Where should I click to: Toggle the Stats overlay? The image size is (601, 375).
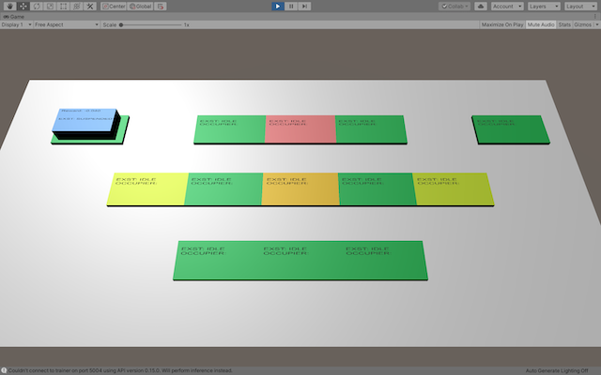coord(564,24)
